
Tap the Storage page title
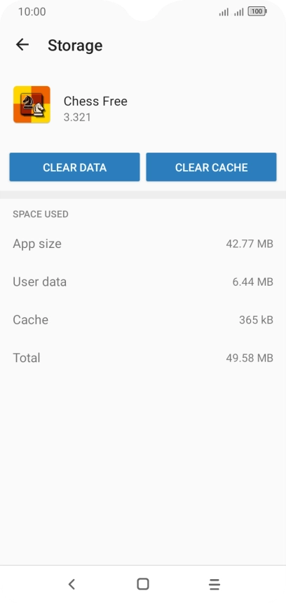tap(75, 46)
